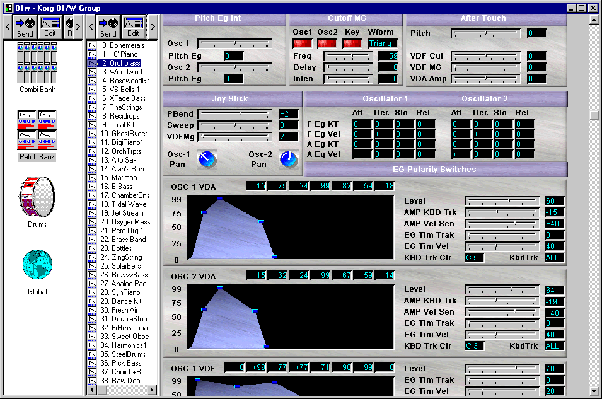This screenshot has height=399, width=602.
Task: Click patch list horizontal scrollbar left arrow
Action: (x=92, y=390)
